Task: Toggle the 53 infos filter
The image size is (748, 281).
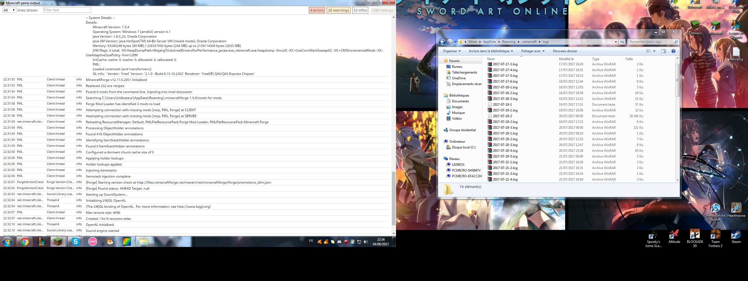Action: tap(360, 10)
